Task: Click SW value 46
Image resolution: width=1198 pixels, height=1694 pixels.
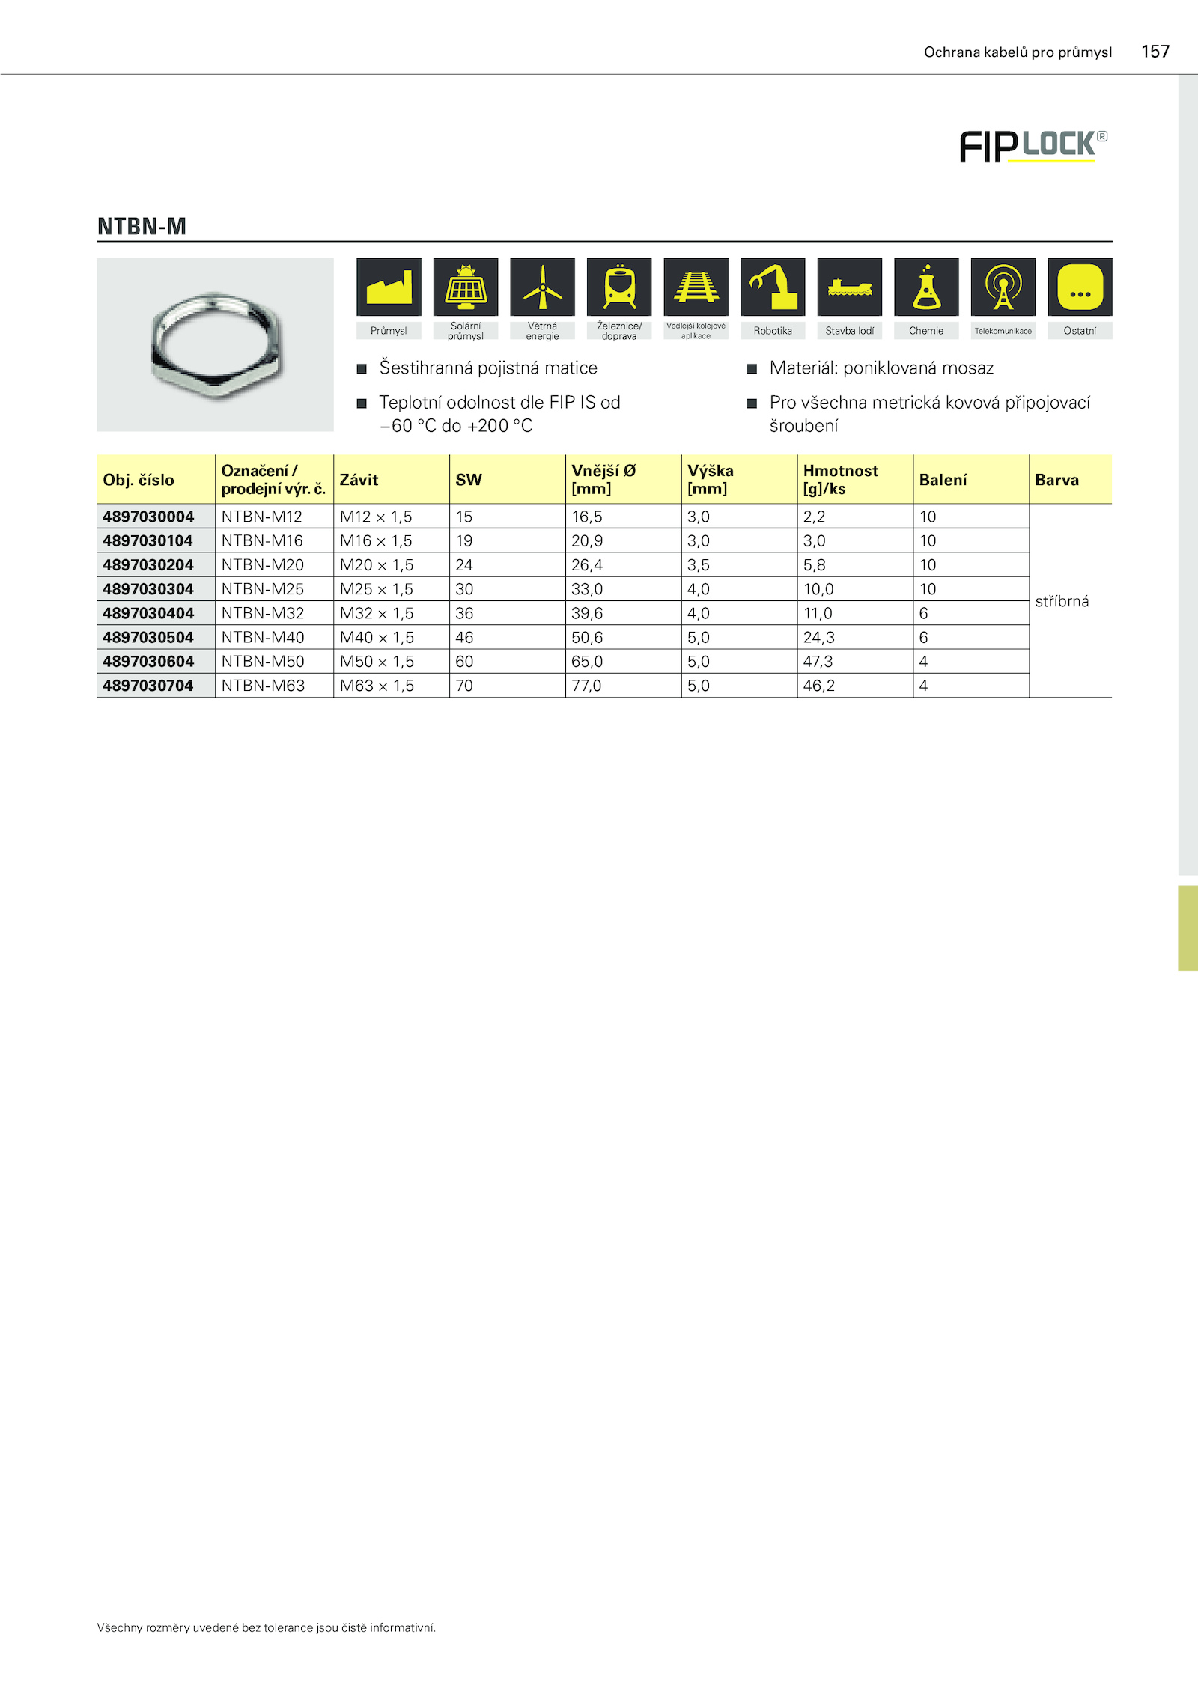Action: 464,638
